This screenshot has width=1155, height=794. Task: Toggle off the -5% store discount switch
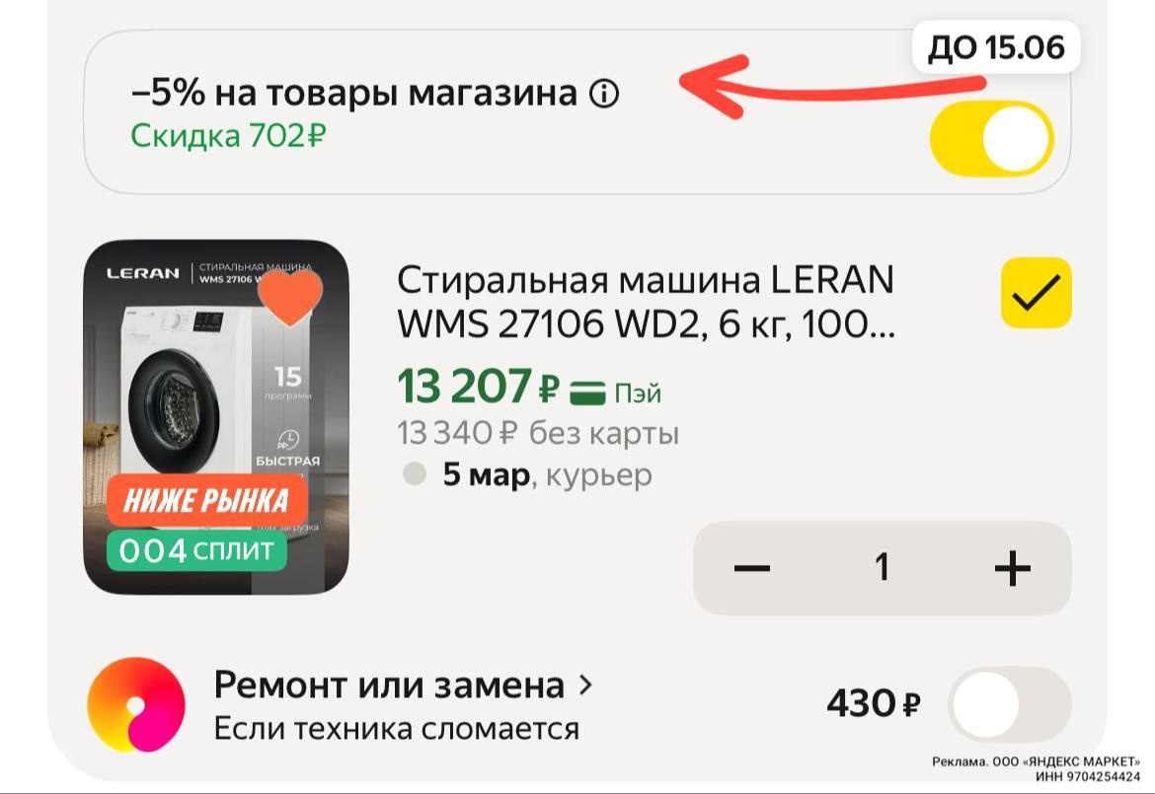pos(991,138)
